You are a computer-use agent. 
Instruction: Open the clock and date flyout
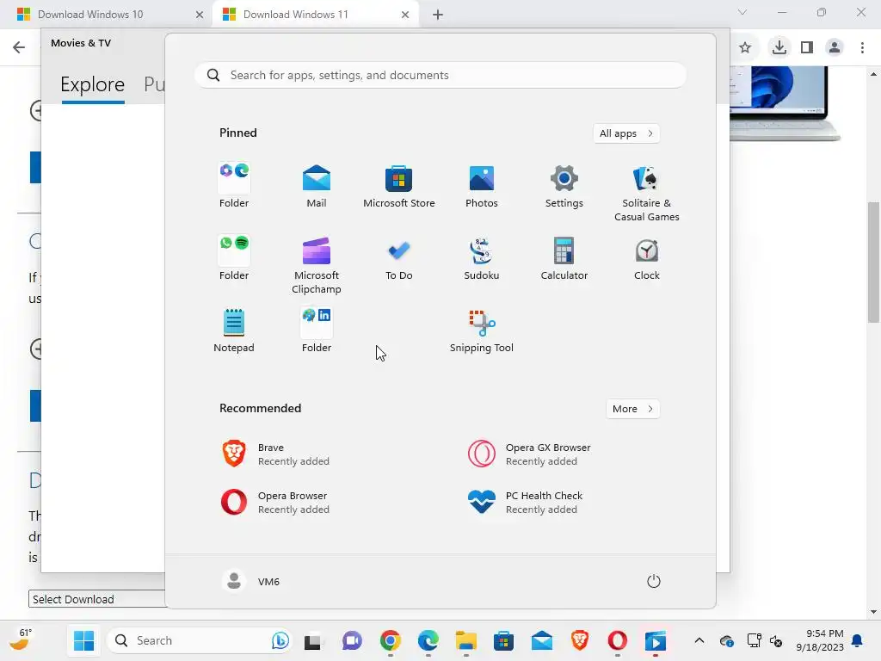pos(820,640)
